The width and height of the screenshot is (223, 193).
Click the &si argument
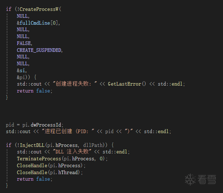point(21,70)
